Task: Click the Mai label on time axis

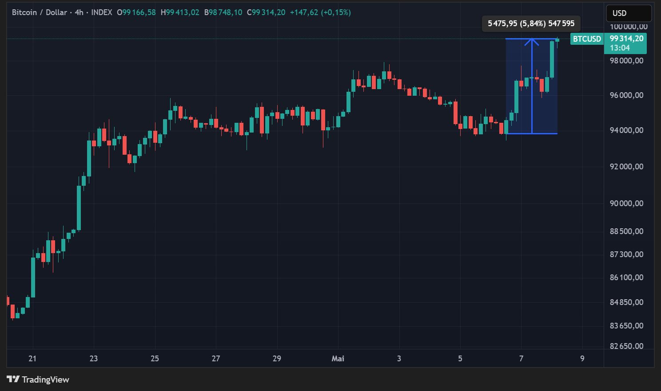Action: (x=338, y=358)
